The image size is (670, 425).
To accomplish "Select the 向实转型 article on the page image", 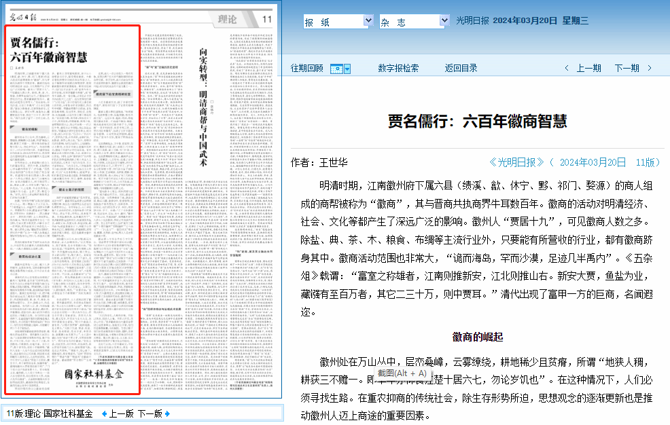I will point(202,102).
